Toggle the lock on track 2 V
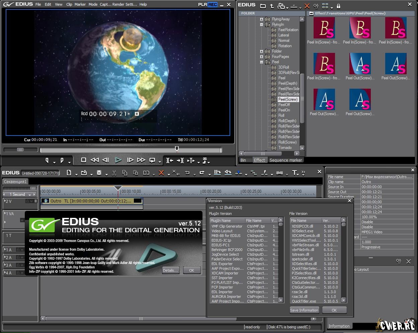Image resolution: width=418 pixels, height=333 pixels. (x=28, y=201)
